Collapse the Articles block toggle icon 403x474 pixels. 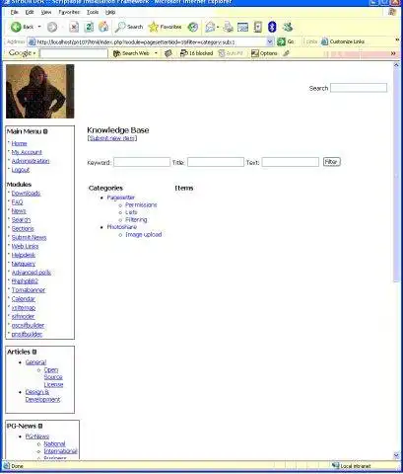[34, 352]
